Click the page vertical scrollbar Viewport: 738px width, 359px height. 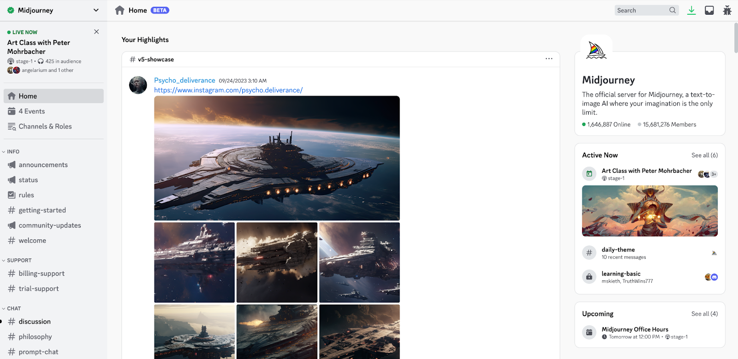tap(736, 38)
